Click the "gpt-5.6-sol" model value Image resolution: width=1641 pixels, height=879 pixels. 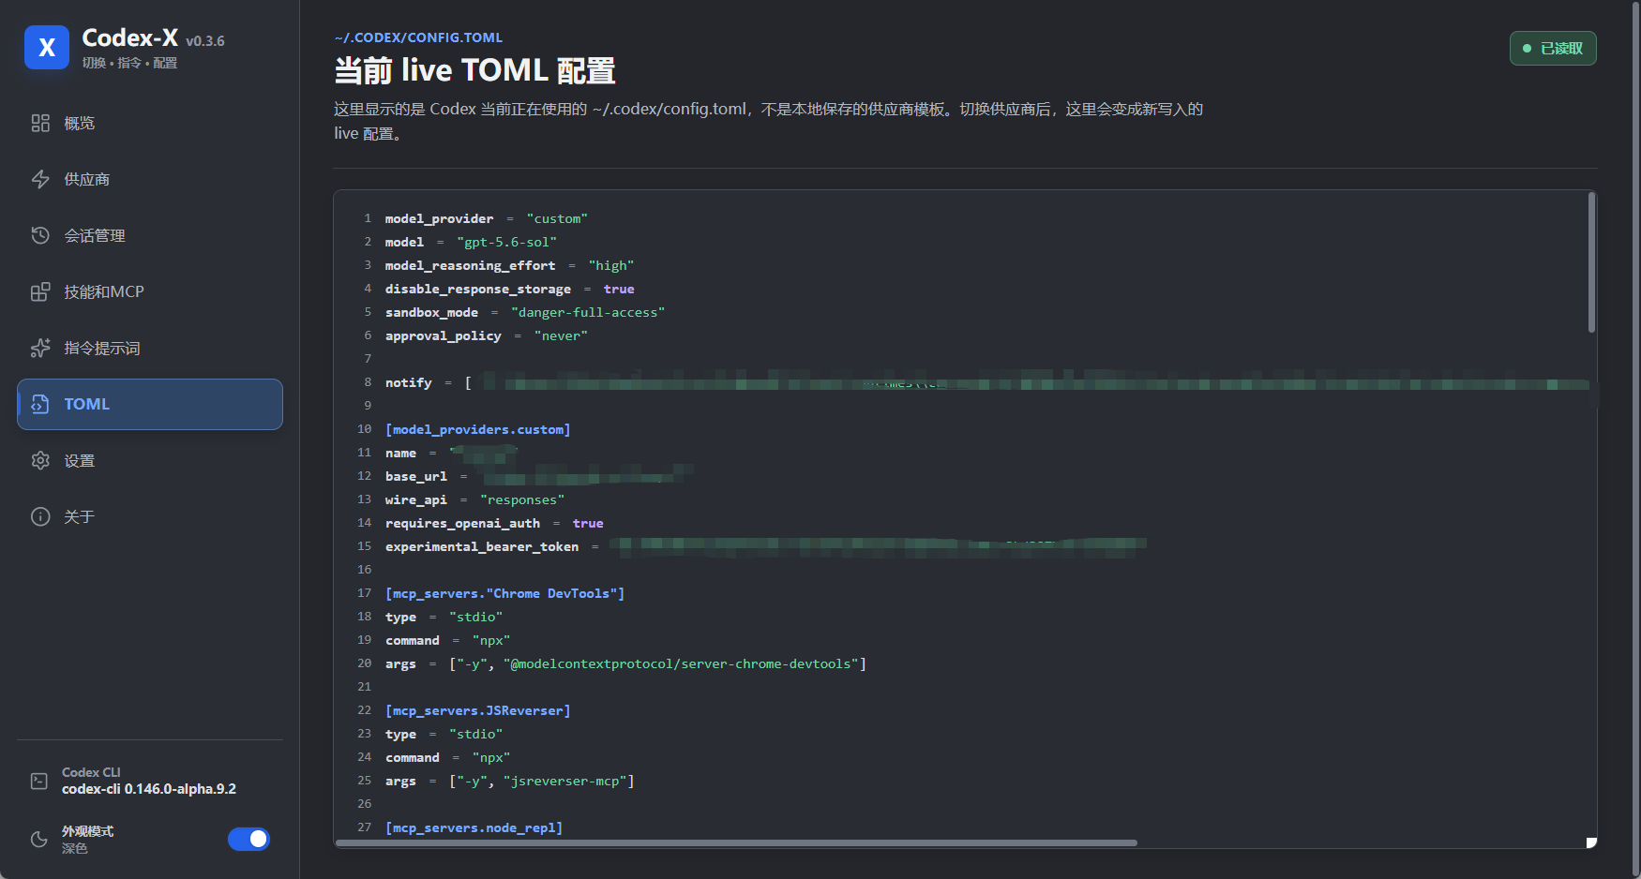click(506, 242)
